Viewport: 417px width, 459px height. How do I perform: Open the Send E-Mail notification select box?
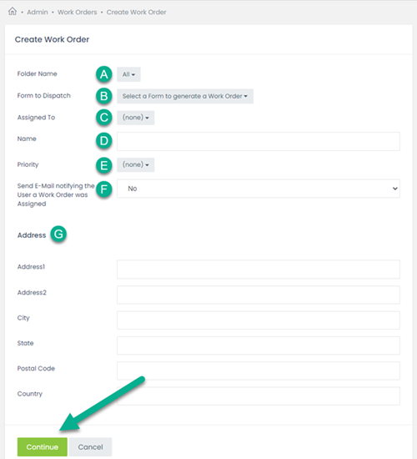click(259, 189)
